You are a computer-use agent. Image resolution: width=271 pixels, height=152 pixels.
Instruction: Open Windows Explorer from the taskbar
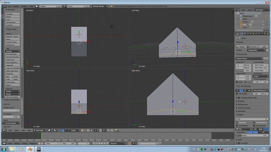pos(12,149)
